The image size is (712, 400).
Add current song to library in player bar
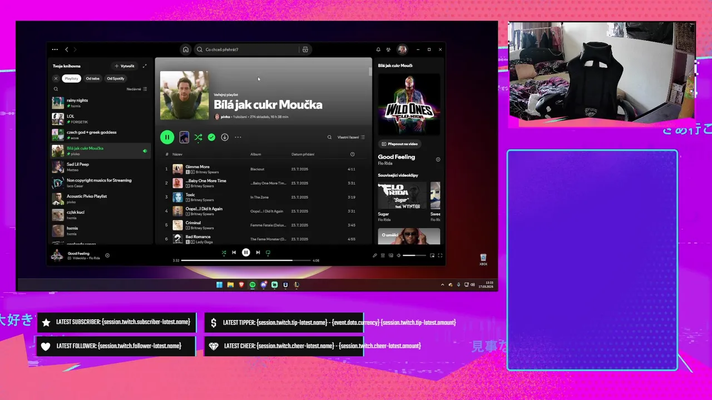coord(107,256)
